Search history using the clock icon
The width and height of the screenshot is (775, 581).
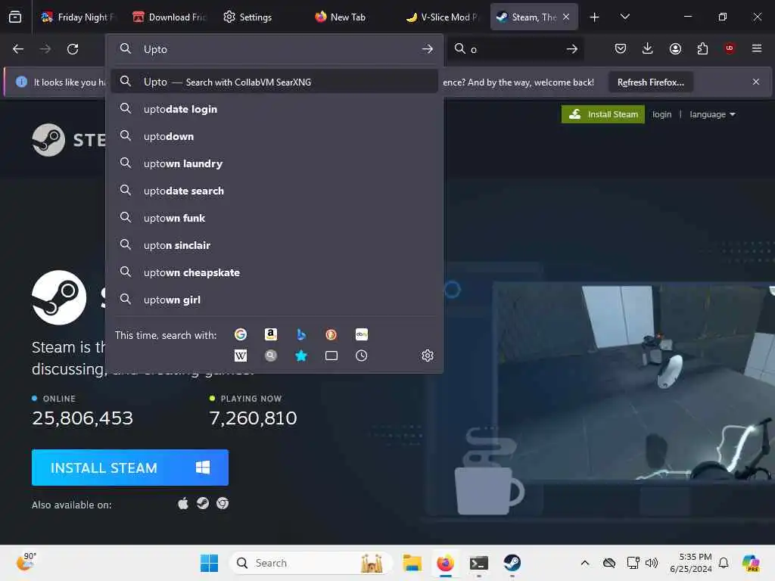point(361,356)
